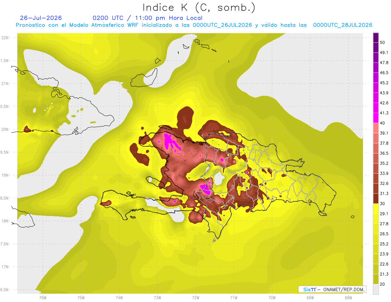Click the colorbar value 27.8
Screen dimensions: 391x302
pyautogui.click(x=384, y=224)
